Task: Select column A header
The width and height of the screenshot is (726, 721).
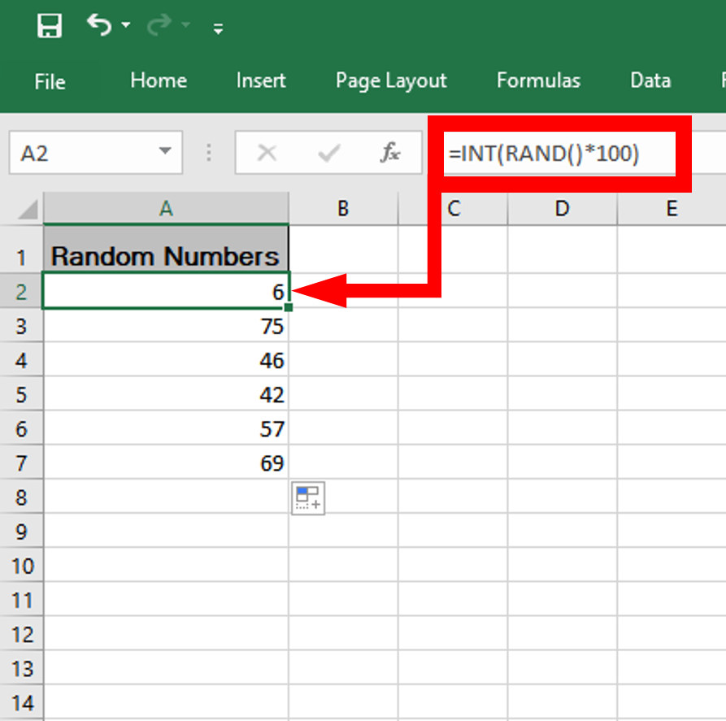Action: tap(166, 209)
